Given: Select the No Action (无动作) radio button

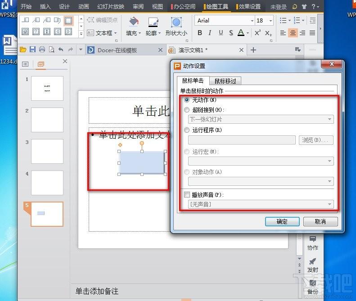Looking at the screenshot, I should coord(187,100).
